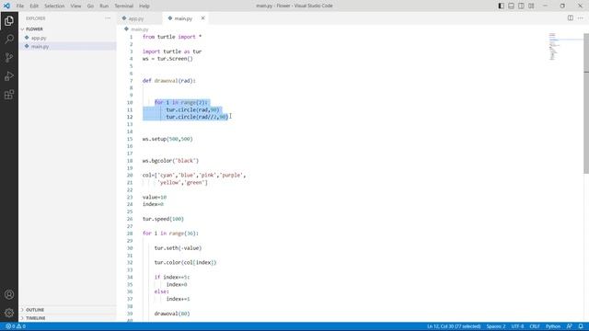Open the Terminal menu
This screenshot has width=589, height=331.
124,6
